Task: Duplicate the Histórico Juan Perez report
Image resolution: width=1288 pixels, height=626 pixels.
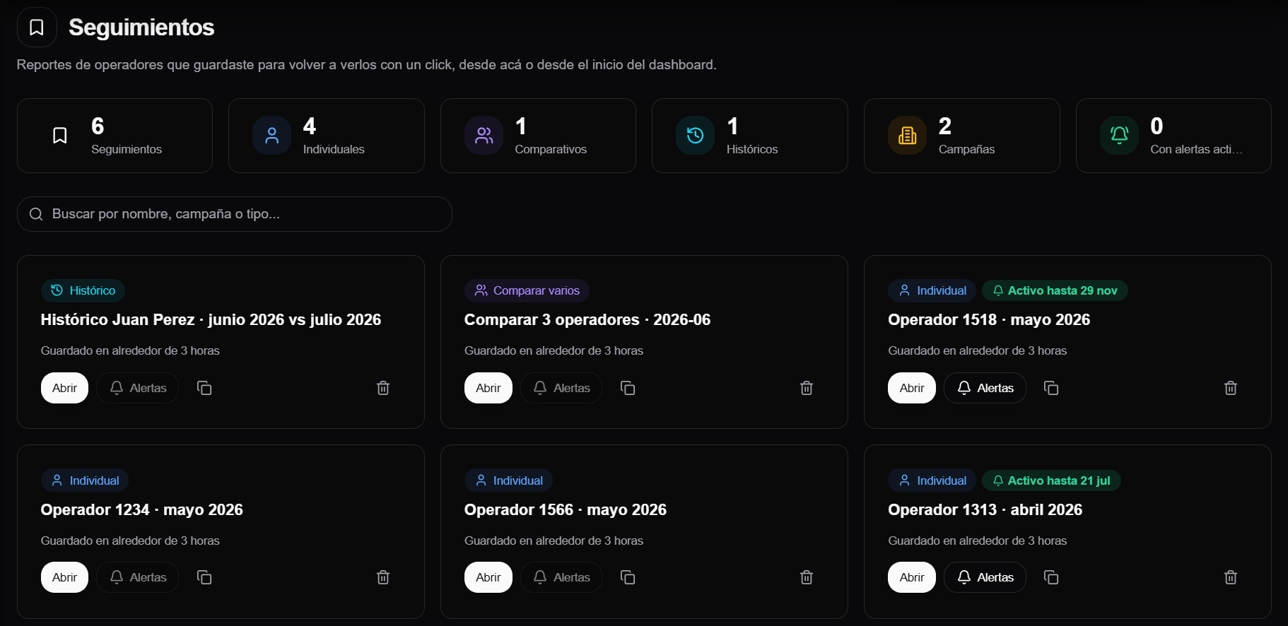Action: point(204,388)
